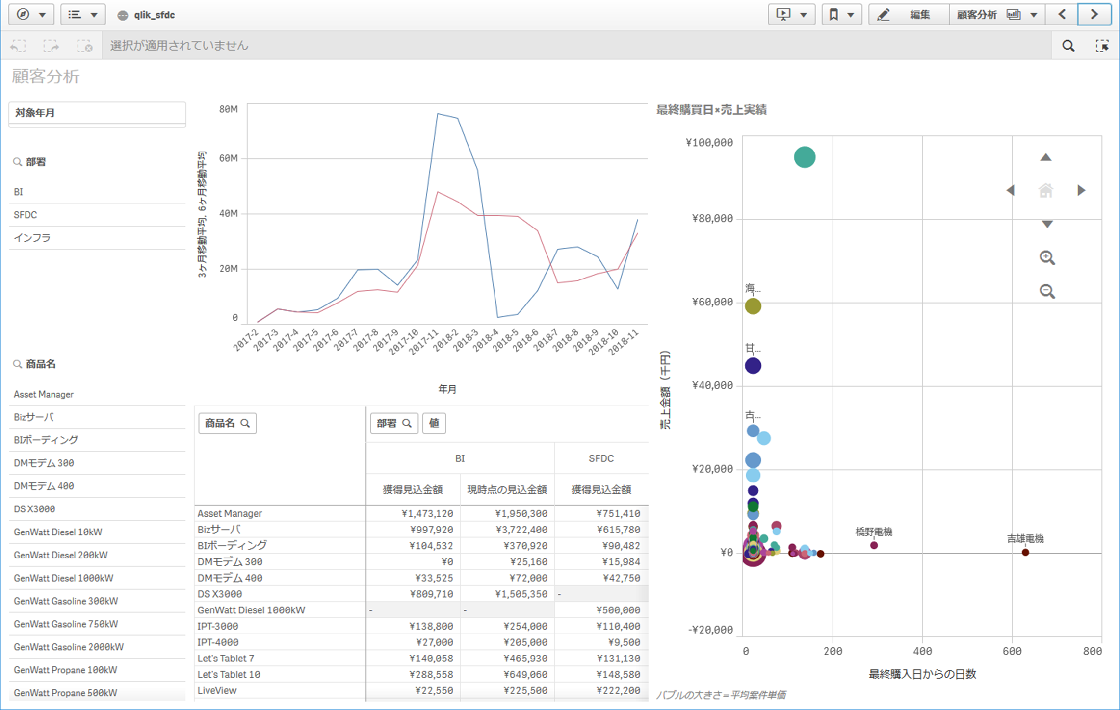
Task: Click the 対象年月 filter field
Action: coord(97,114)
